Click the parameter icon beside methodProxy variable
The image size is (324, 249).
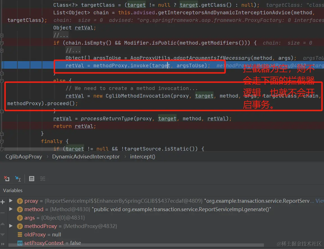(x=20, y=226)
